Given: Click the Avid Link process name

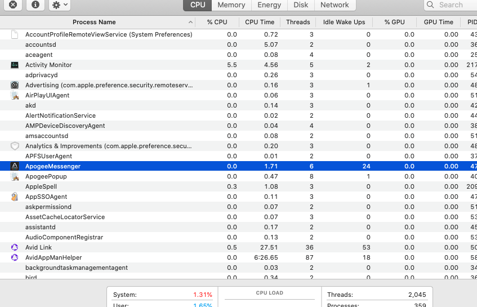Looking at the screenshot, I should click(x=38, y=247).
